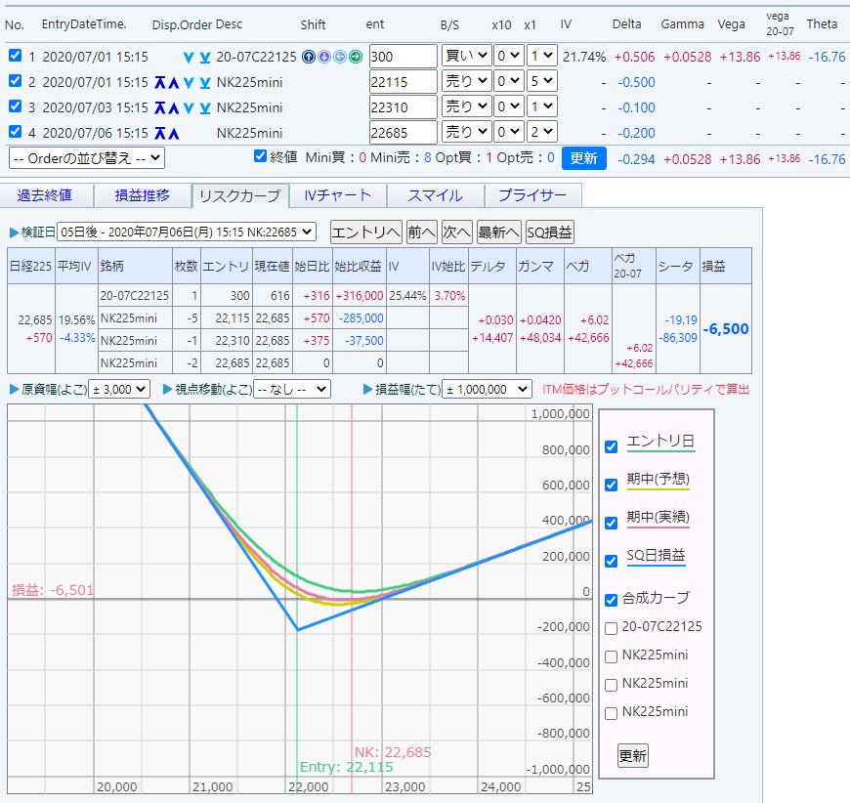Move order 2 (22115) to the bottom

(x=205, y=82)
